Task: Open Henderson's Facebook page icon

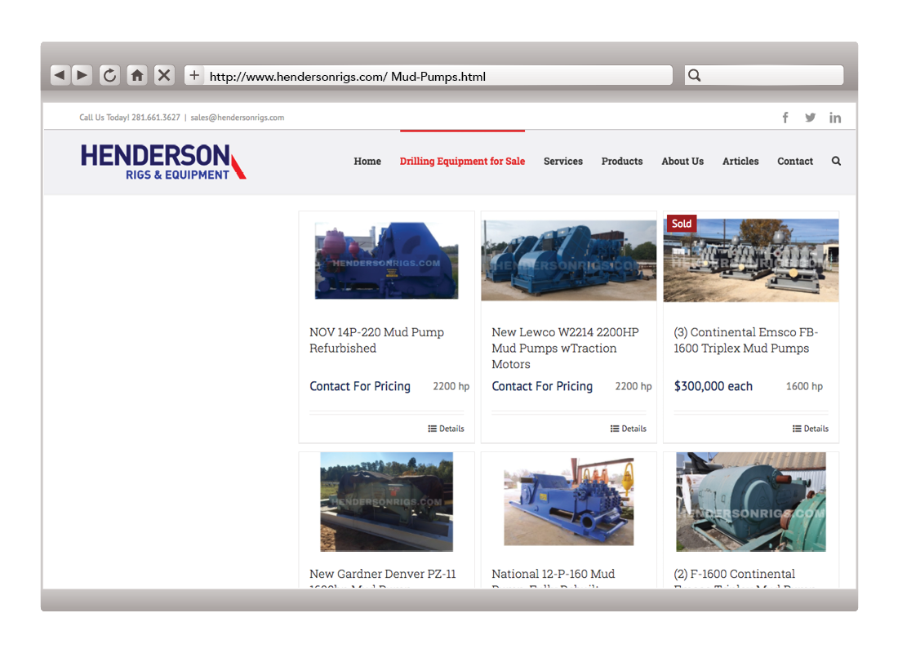Action: click(785, 118)
